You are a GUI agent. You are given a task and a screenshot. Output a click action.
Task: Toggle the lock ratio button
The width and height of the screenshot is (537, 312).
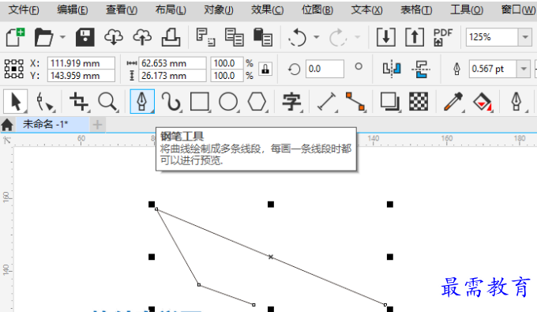pos(265,69)
